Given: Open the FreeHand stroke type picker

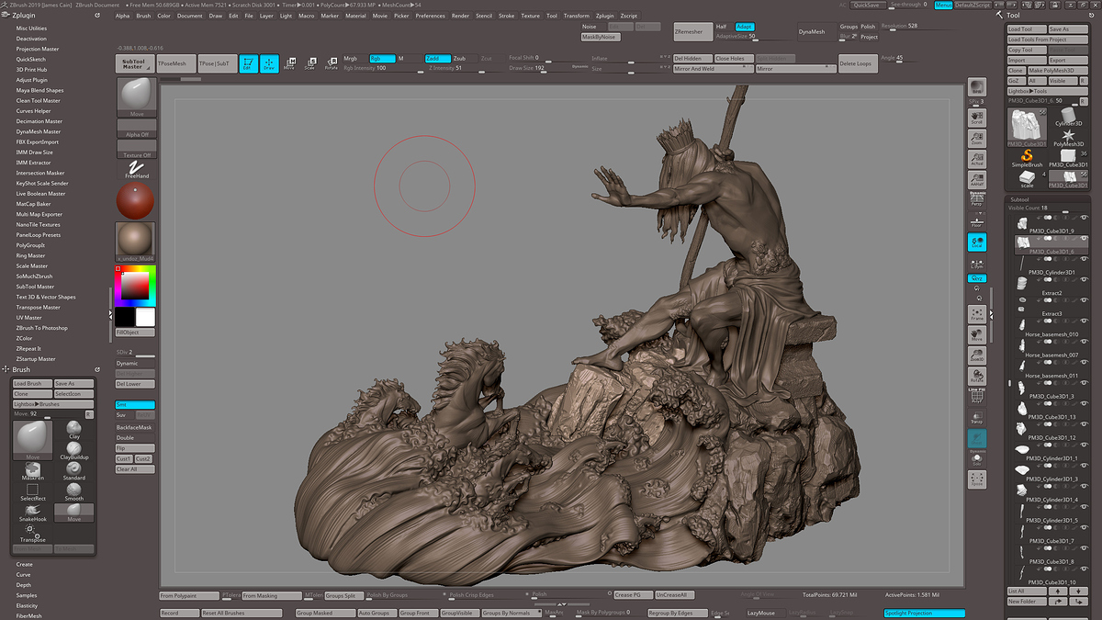Looking at the screenshot, I should 137,167.
